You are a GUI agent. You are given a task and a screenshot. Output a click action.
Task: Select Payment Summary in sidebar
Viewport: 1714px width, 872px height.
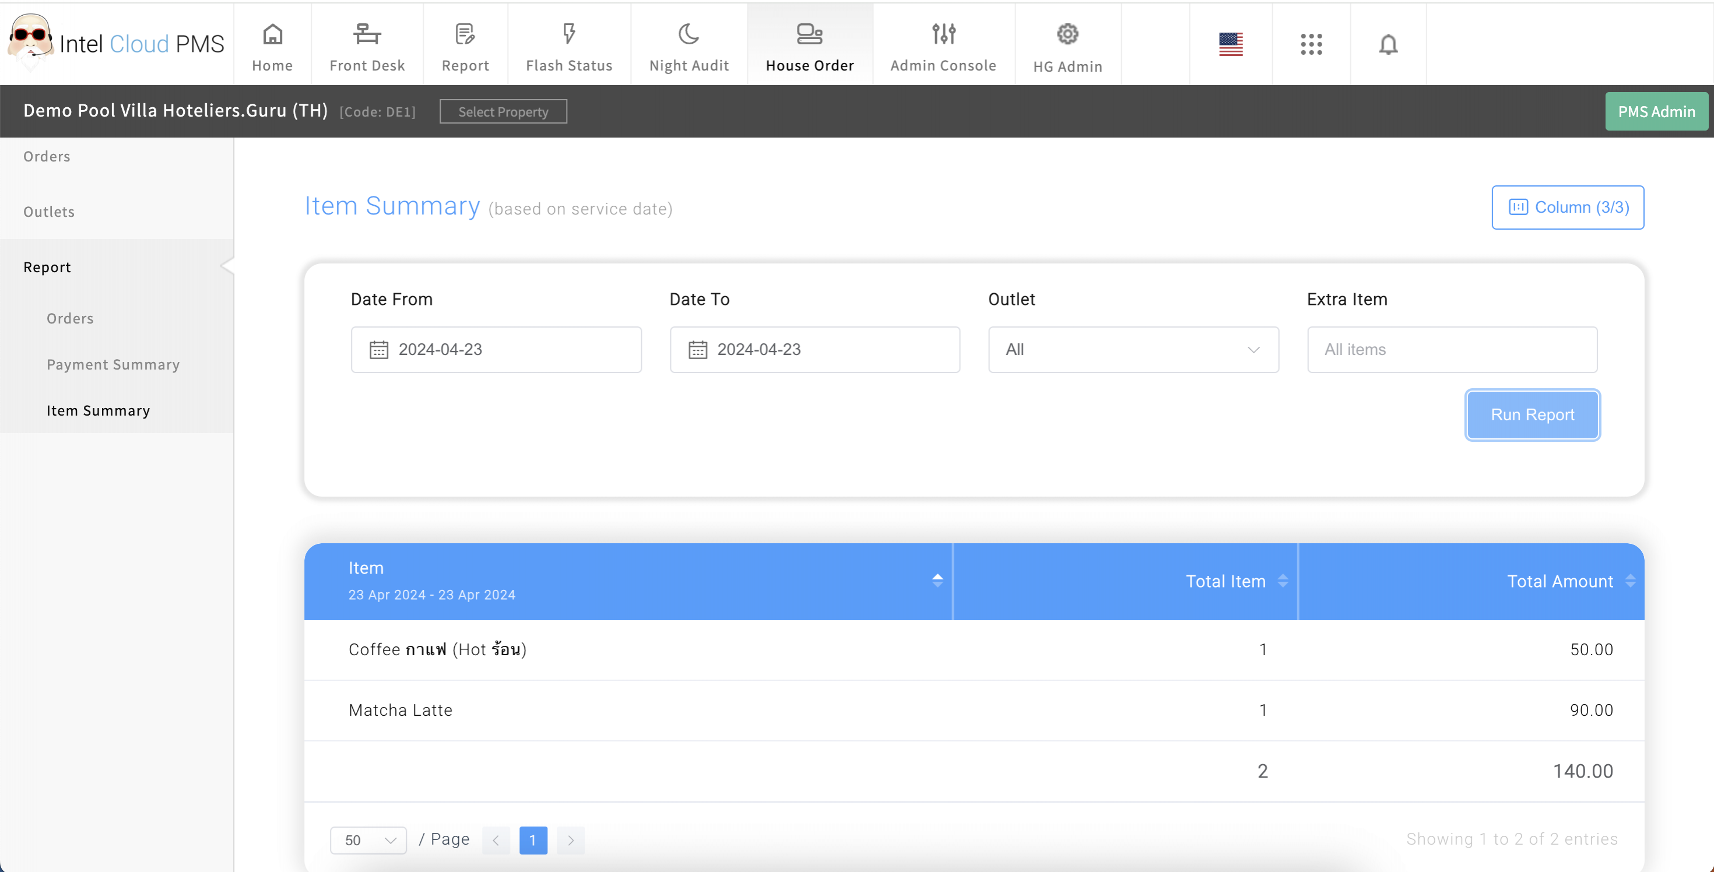(x=113, y=364)
